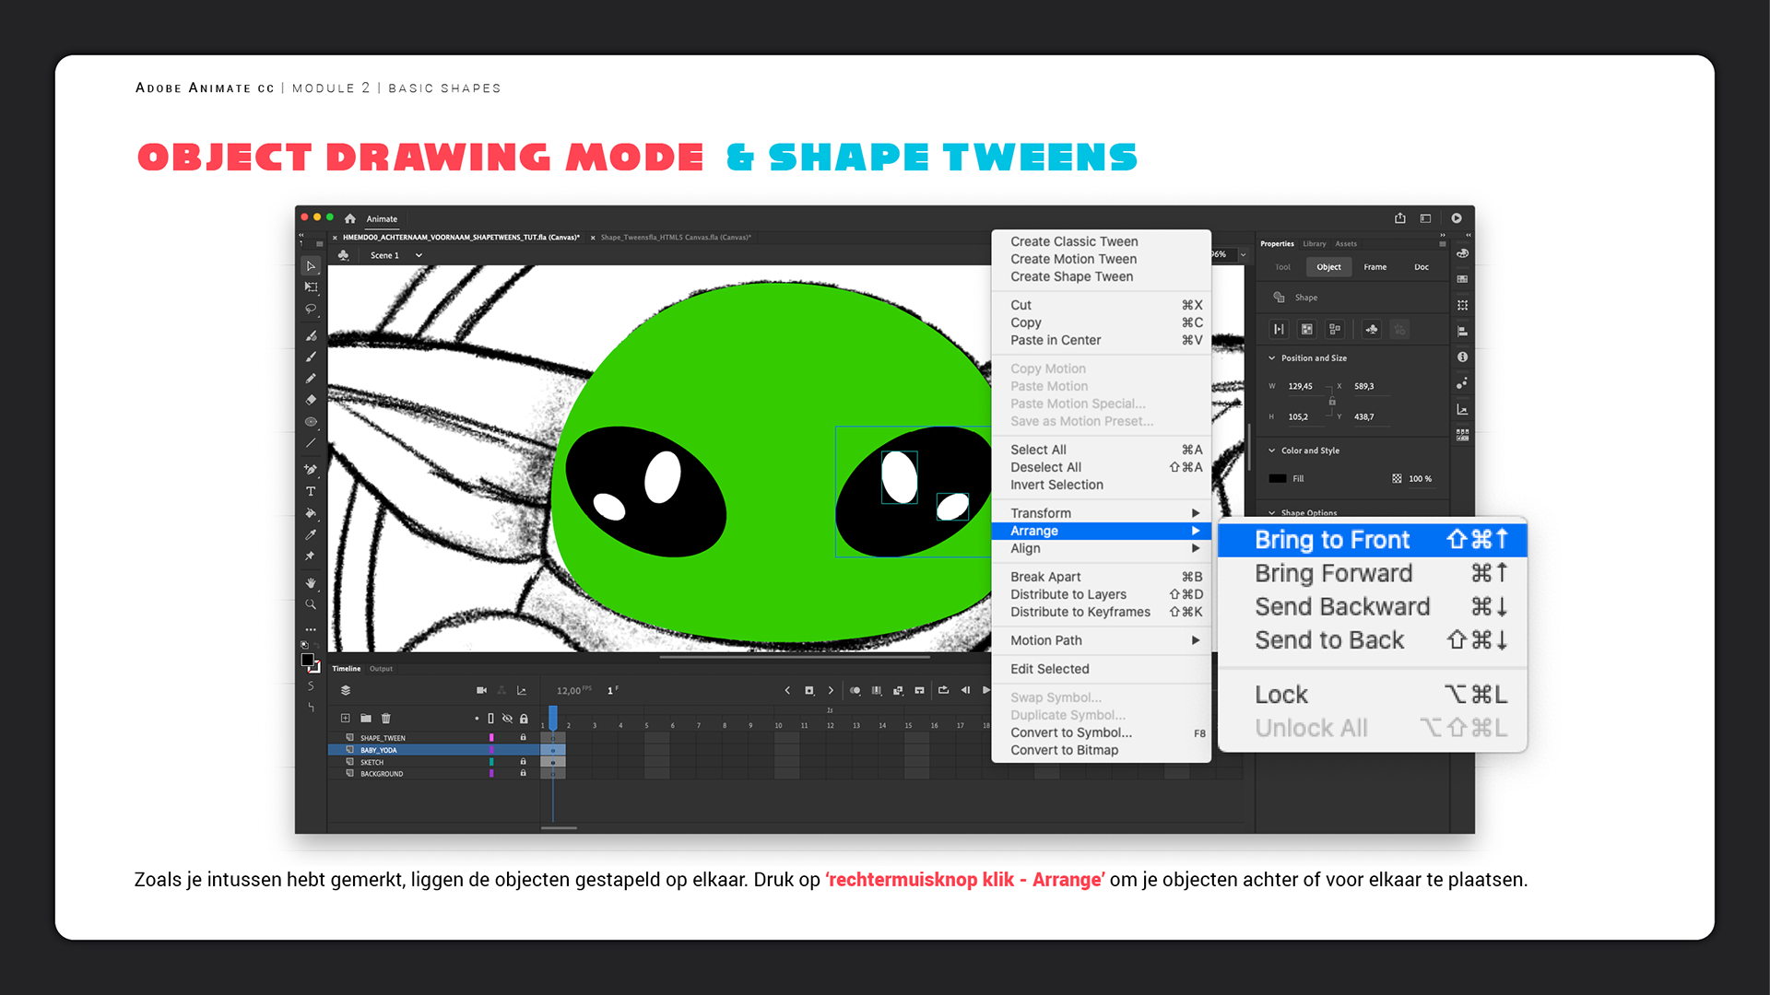Click the Eyedropper tool
Image resolution: width=1770 pixels, height=995 pixels.
pos(311,534)
